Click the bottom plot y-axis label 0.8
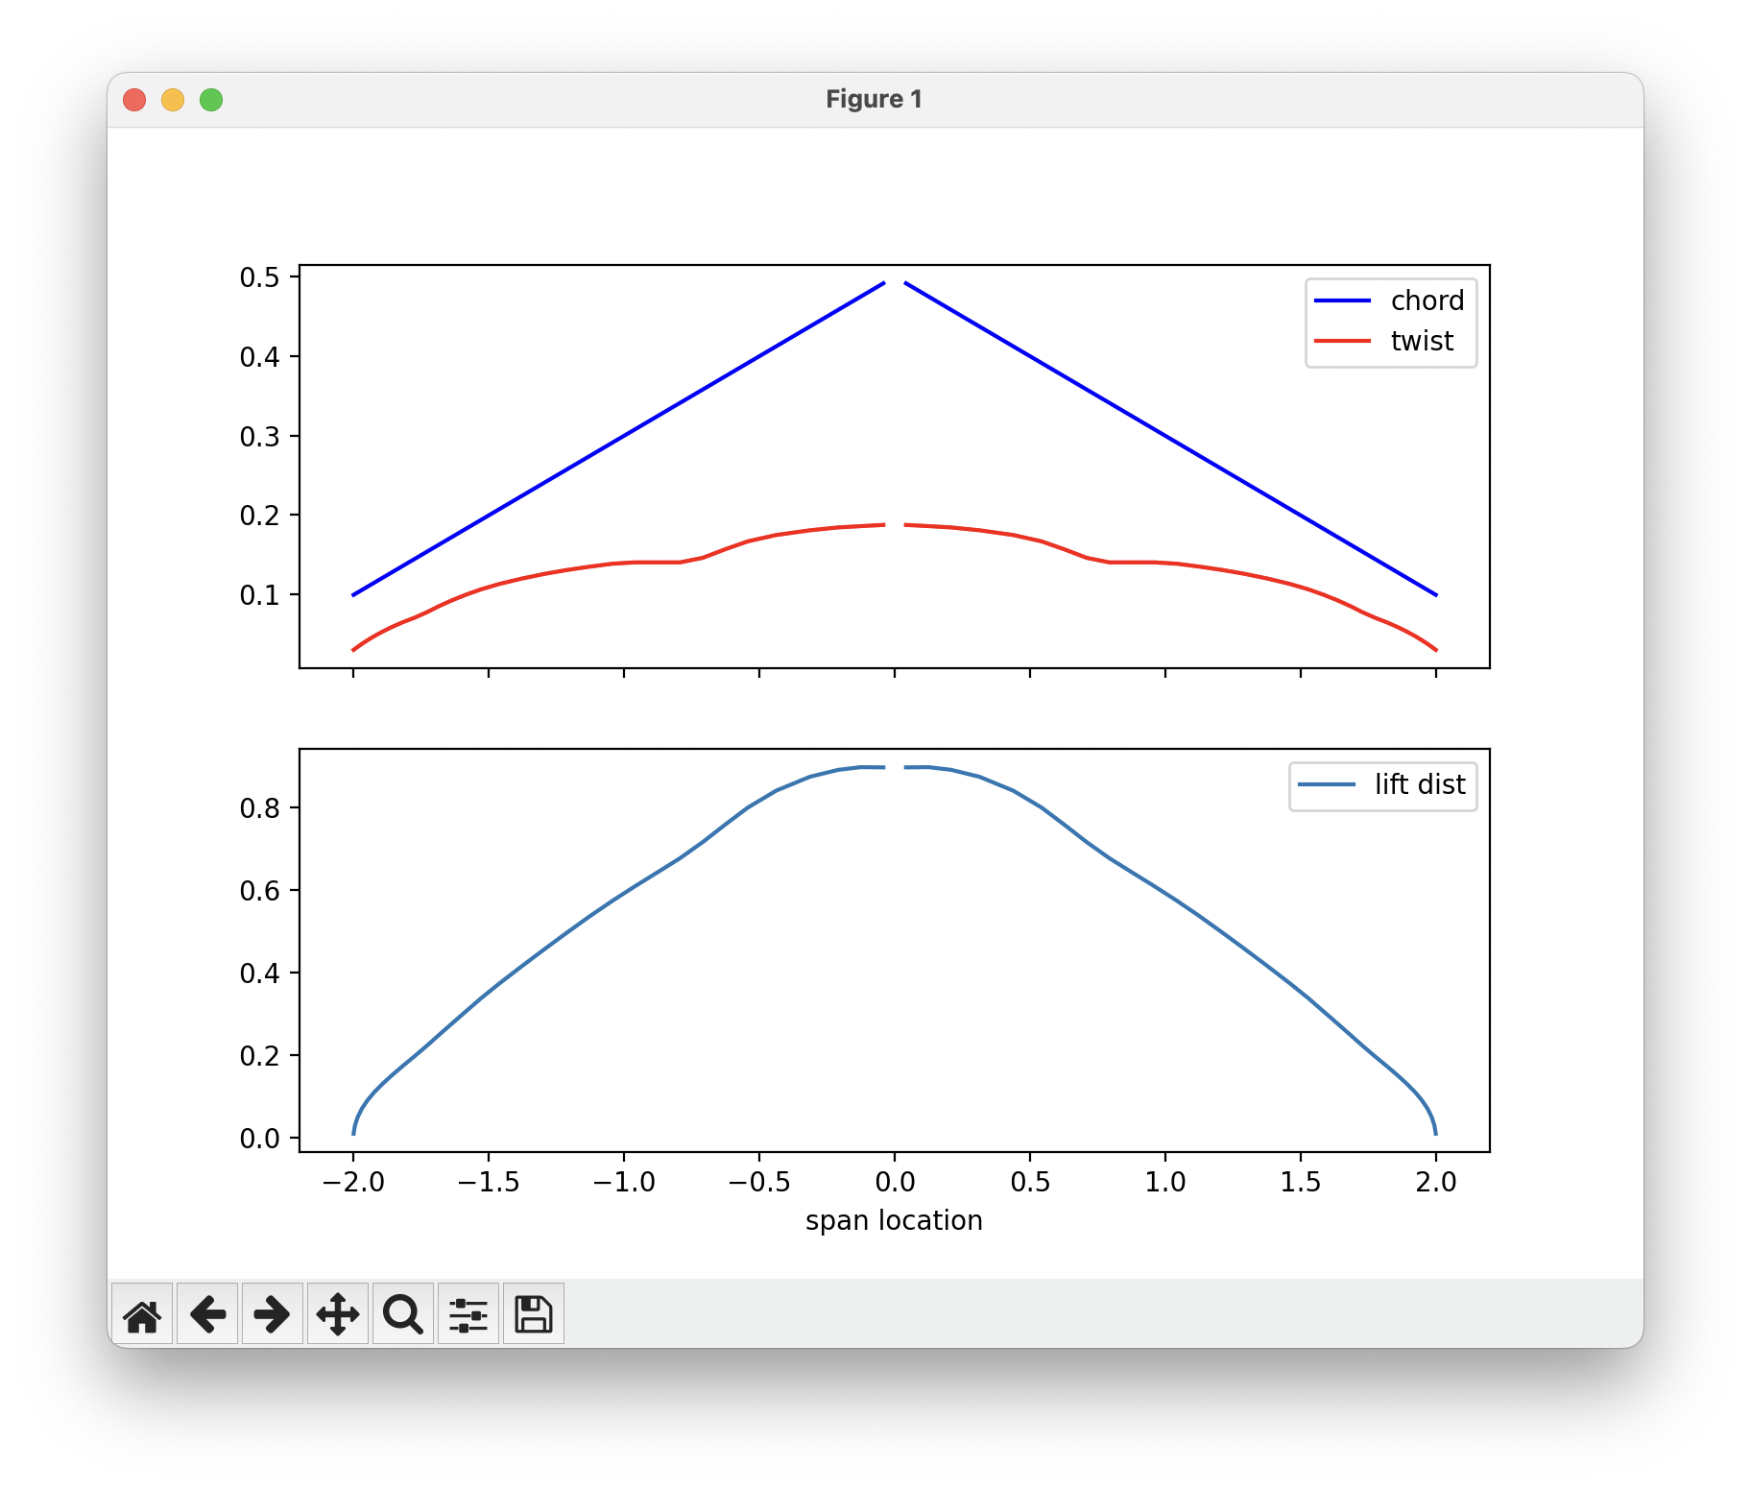Viewport: 1751px width, 1490px height. pyautogui.click(x=259, y=808)
